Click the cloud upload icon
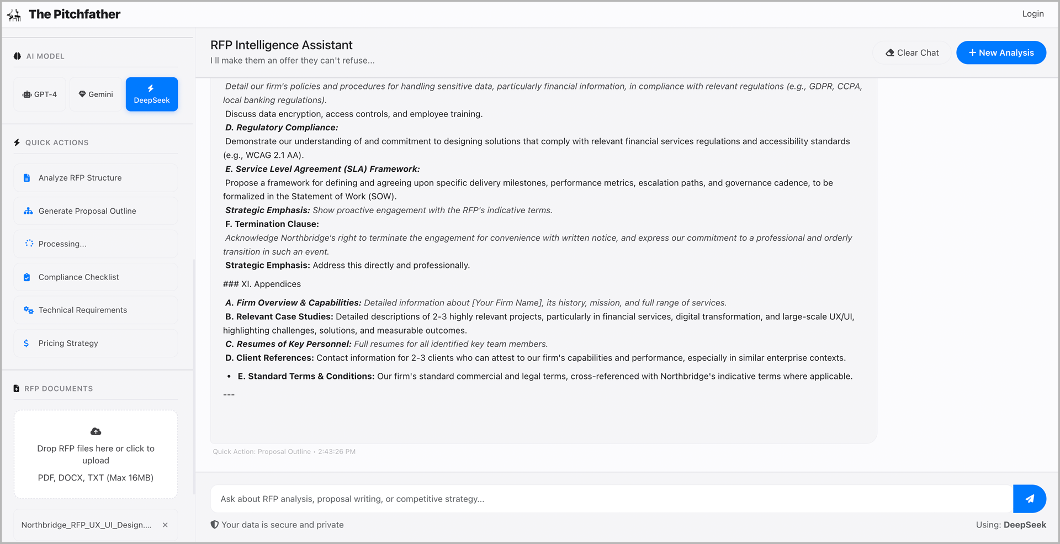The height and width of the screenshot is (544, 1060). [96, 431]
